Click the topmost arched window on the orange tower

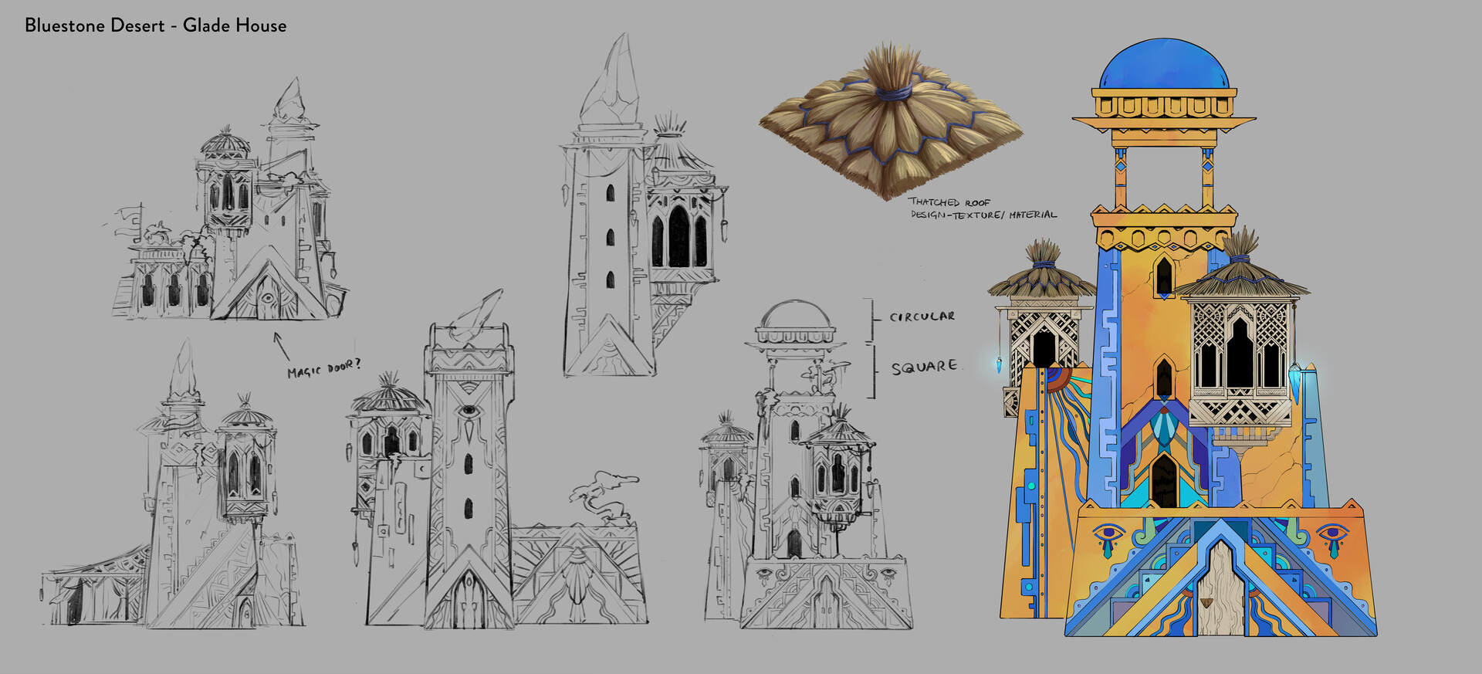tap(1163, 275)
